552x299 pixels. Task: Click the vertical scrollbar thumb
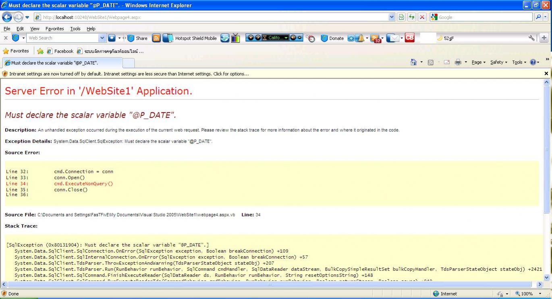point(547,149)
